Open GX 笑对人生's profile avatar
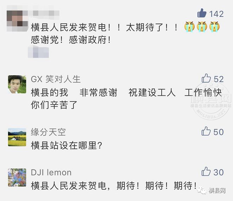 click(x=17, y=84)
